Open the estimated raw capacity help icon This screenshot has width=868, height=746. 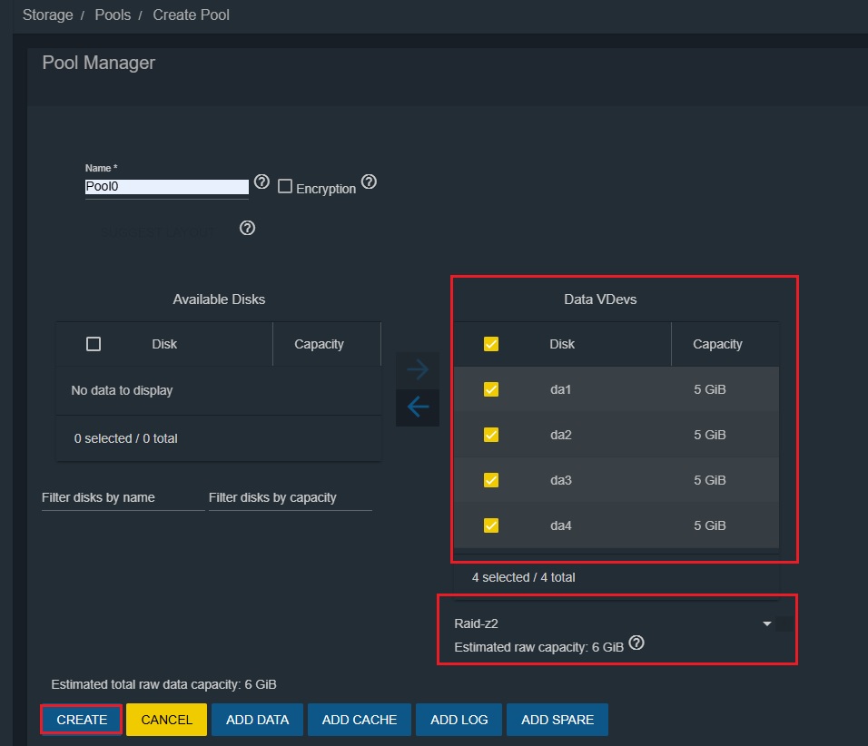pyautogui.click(x=636, y=643)
